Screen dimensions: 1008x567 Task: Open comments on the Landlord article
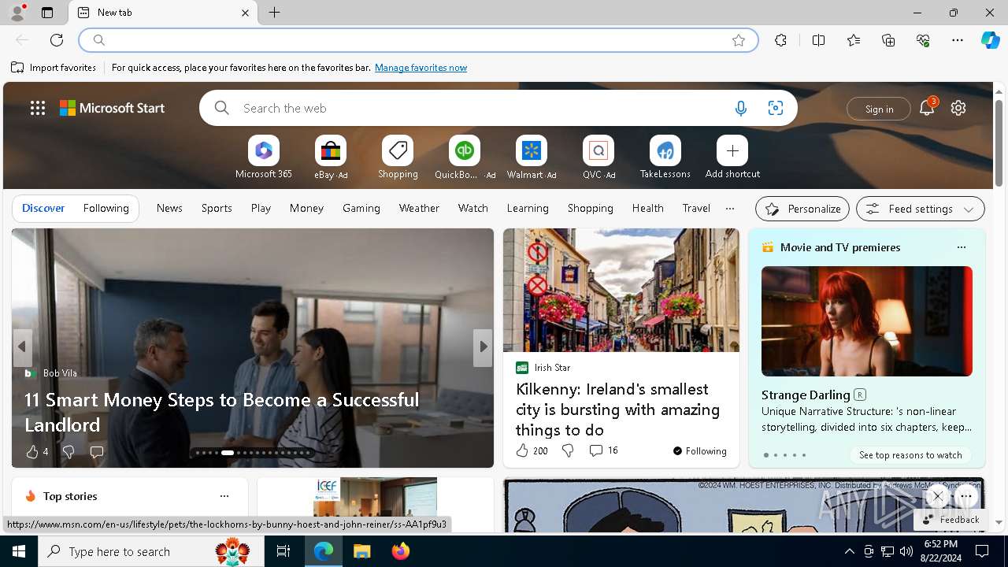coord(97,452)
